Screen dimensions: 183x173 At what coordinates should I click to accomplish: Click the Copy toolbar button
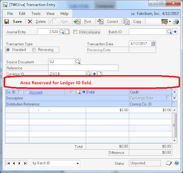click(132, 22)
